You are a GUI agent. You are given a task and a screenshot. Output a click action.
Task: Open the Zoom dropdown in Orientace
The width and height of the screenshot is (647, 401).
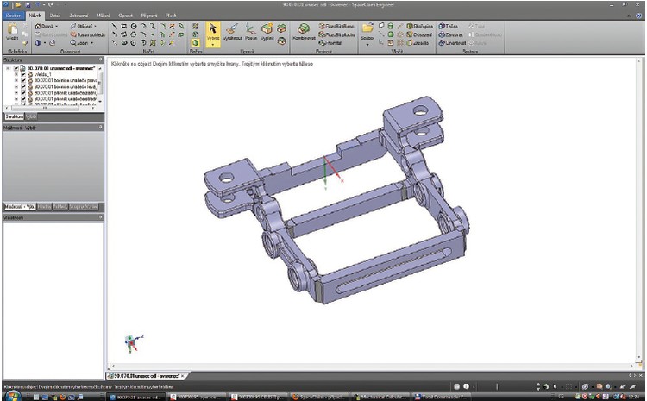[x=84, y=41]
